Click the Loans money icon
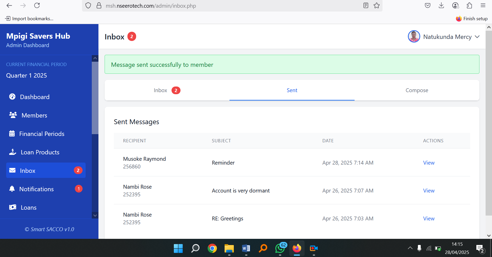Screen dimensions: 492x257 point(13,207)
